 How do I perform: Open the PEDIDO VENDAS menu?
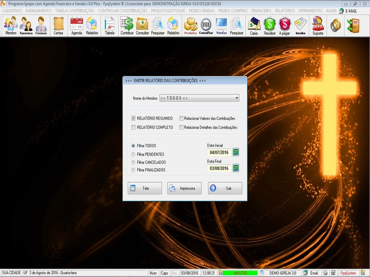point(202,11)
